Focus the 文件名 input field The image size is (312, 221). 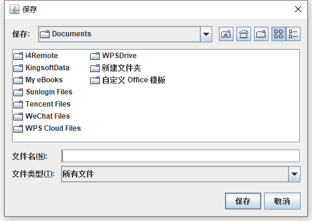tap(180, 156)
